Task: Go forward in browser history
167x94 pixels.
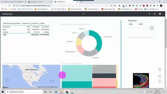Action: [x=6, y=6]
